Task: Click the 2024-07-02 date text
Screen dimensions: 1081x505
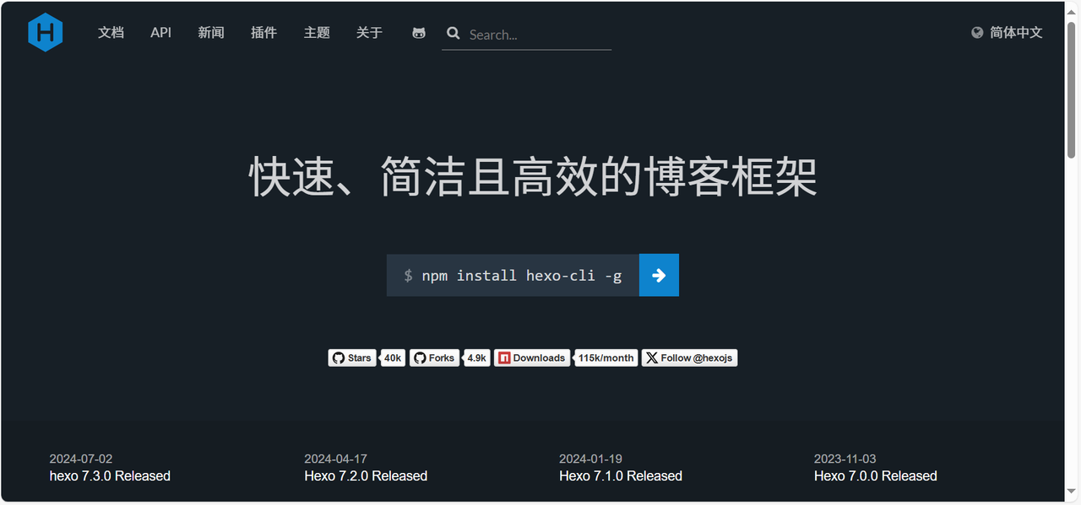Action: (x=81, y=459)
